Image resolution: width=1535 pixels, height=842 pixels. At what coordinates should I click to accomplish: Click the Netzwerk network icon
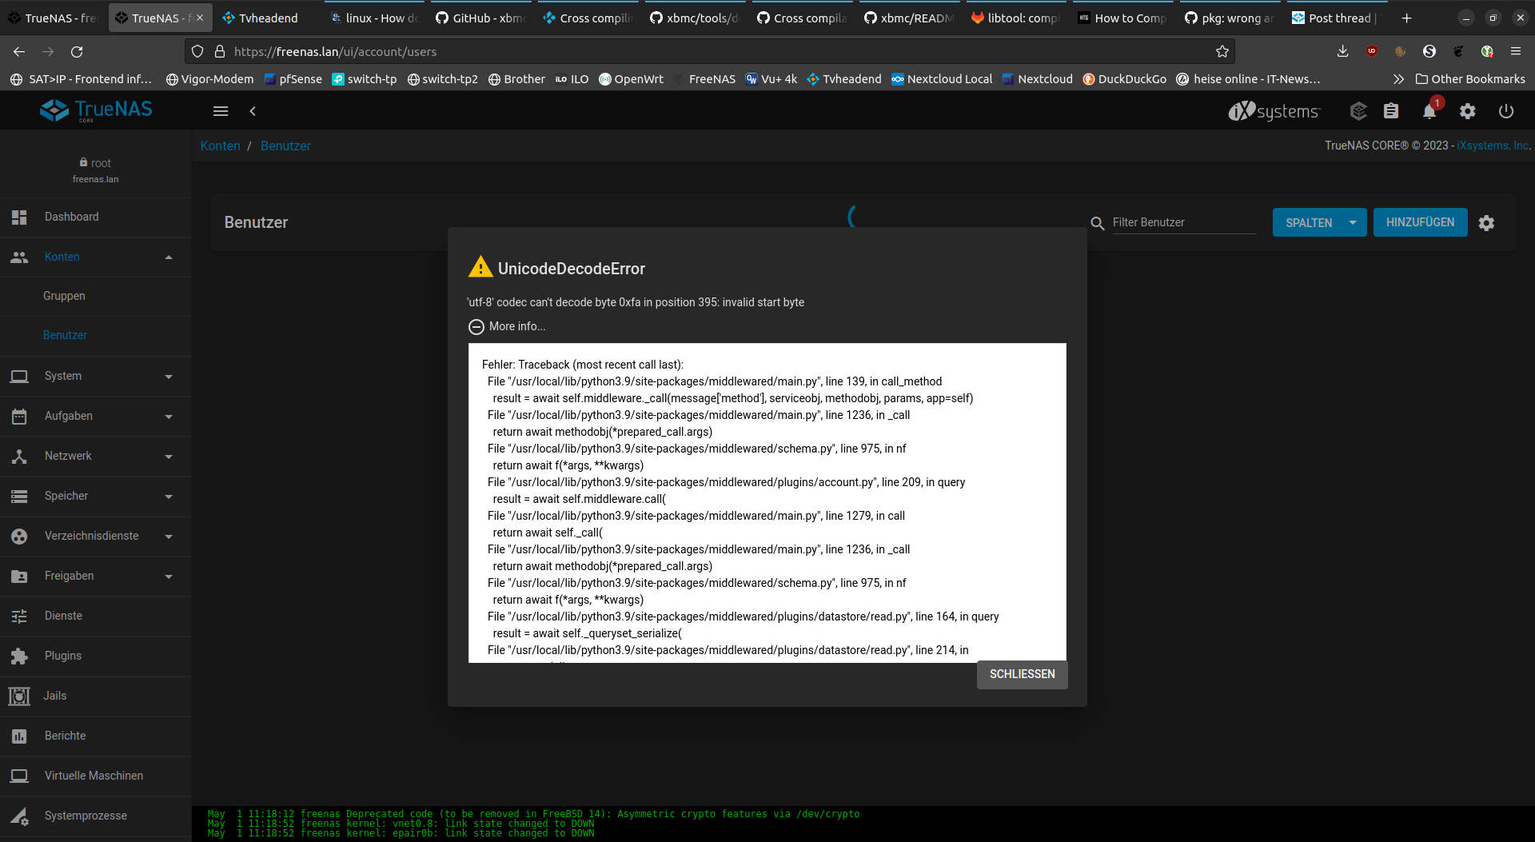pos(19,456)
